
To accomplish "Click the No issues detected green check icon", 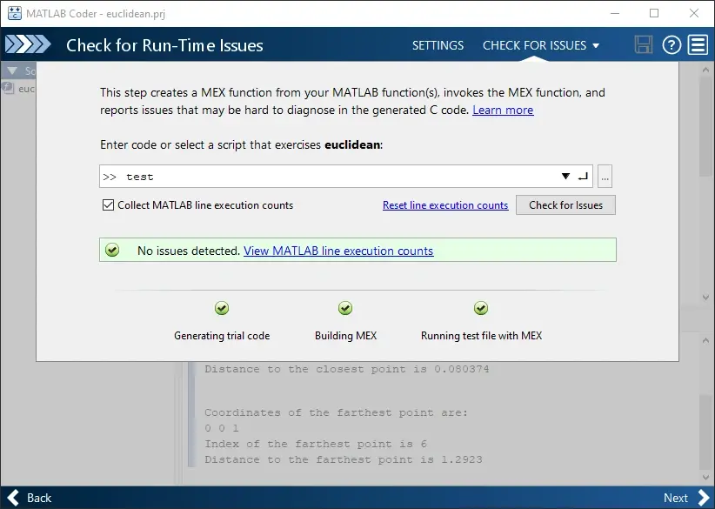I will click(112, 250).
